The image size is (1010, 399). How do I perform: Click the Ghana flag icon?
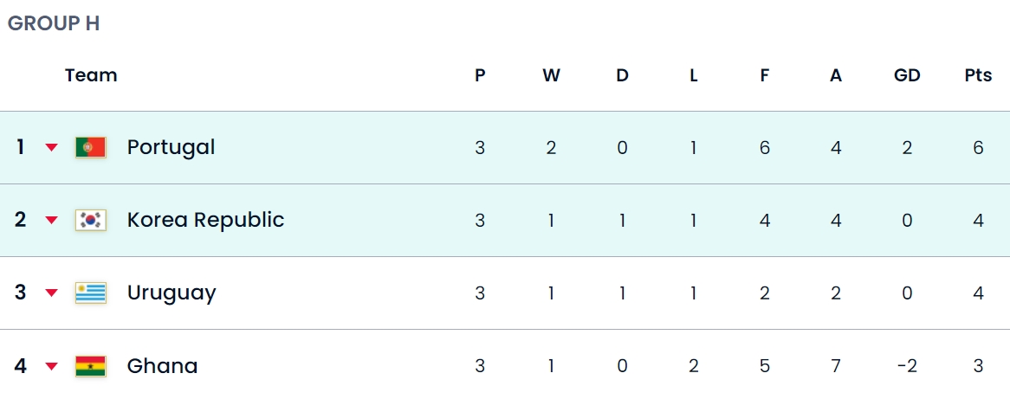tap(90, 366)
